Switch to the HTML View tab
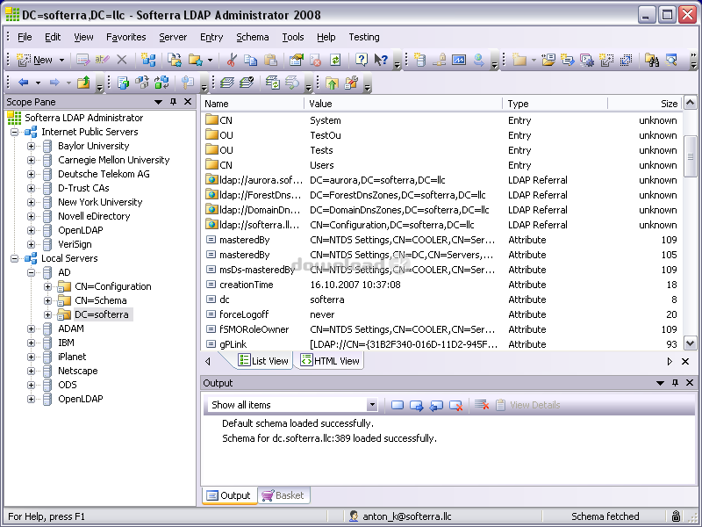This screenshot has width=702, height=527. (x=330, y=361)
